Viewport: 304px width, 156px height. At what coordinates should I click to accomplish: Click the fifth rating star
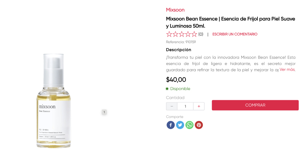coord(194,34)
